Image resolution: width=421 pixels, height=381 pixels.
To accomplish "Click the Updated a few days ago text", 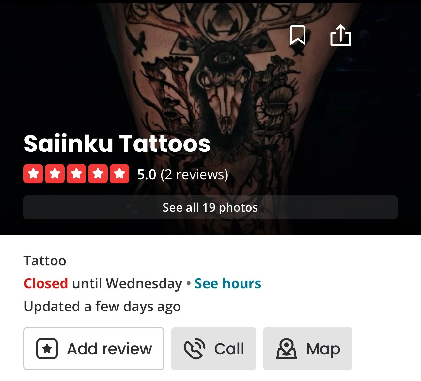I will [x=102, y=307].
